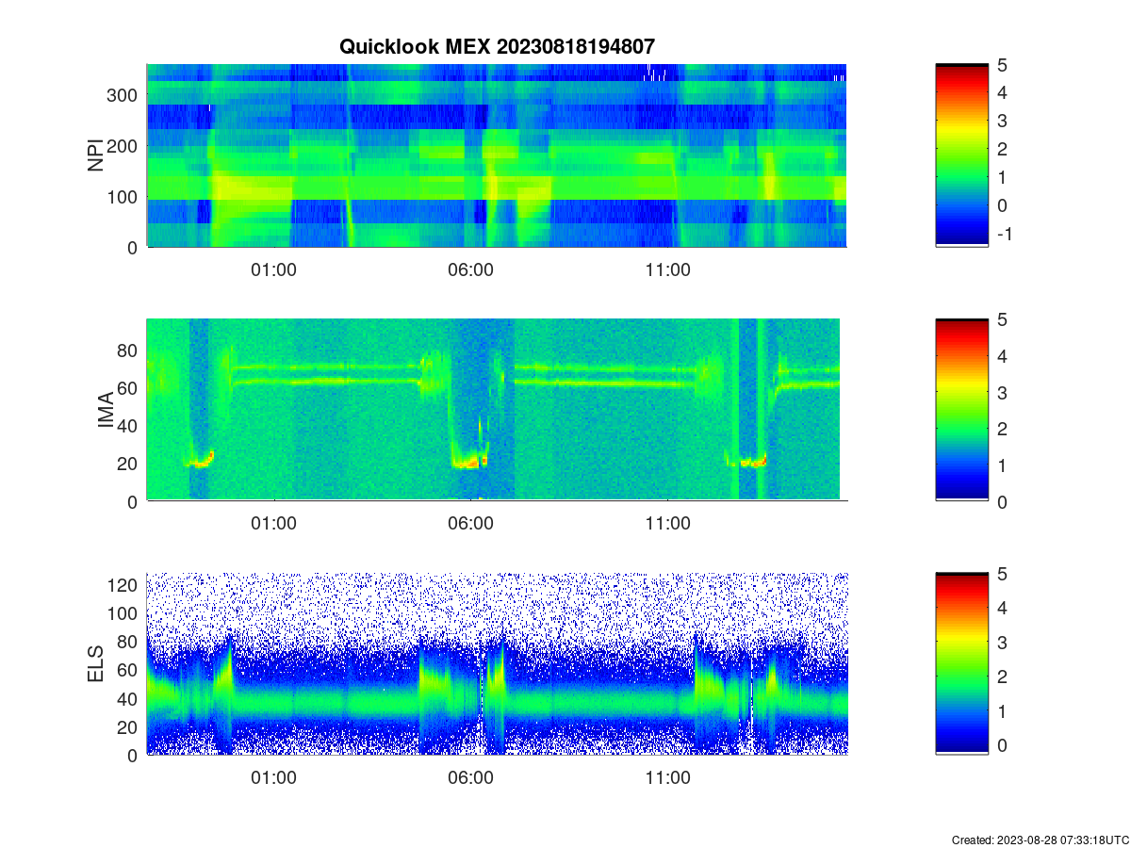This screenshot has height=848, width=1131.
Task: Click the ELS panel colorbar
Action: 961,663
